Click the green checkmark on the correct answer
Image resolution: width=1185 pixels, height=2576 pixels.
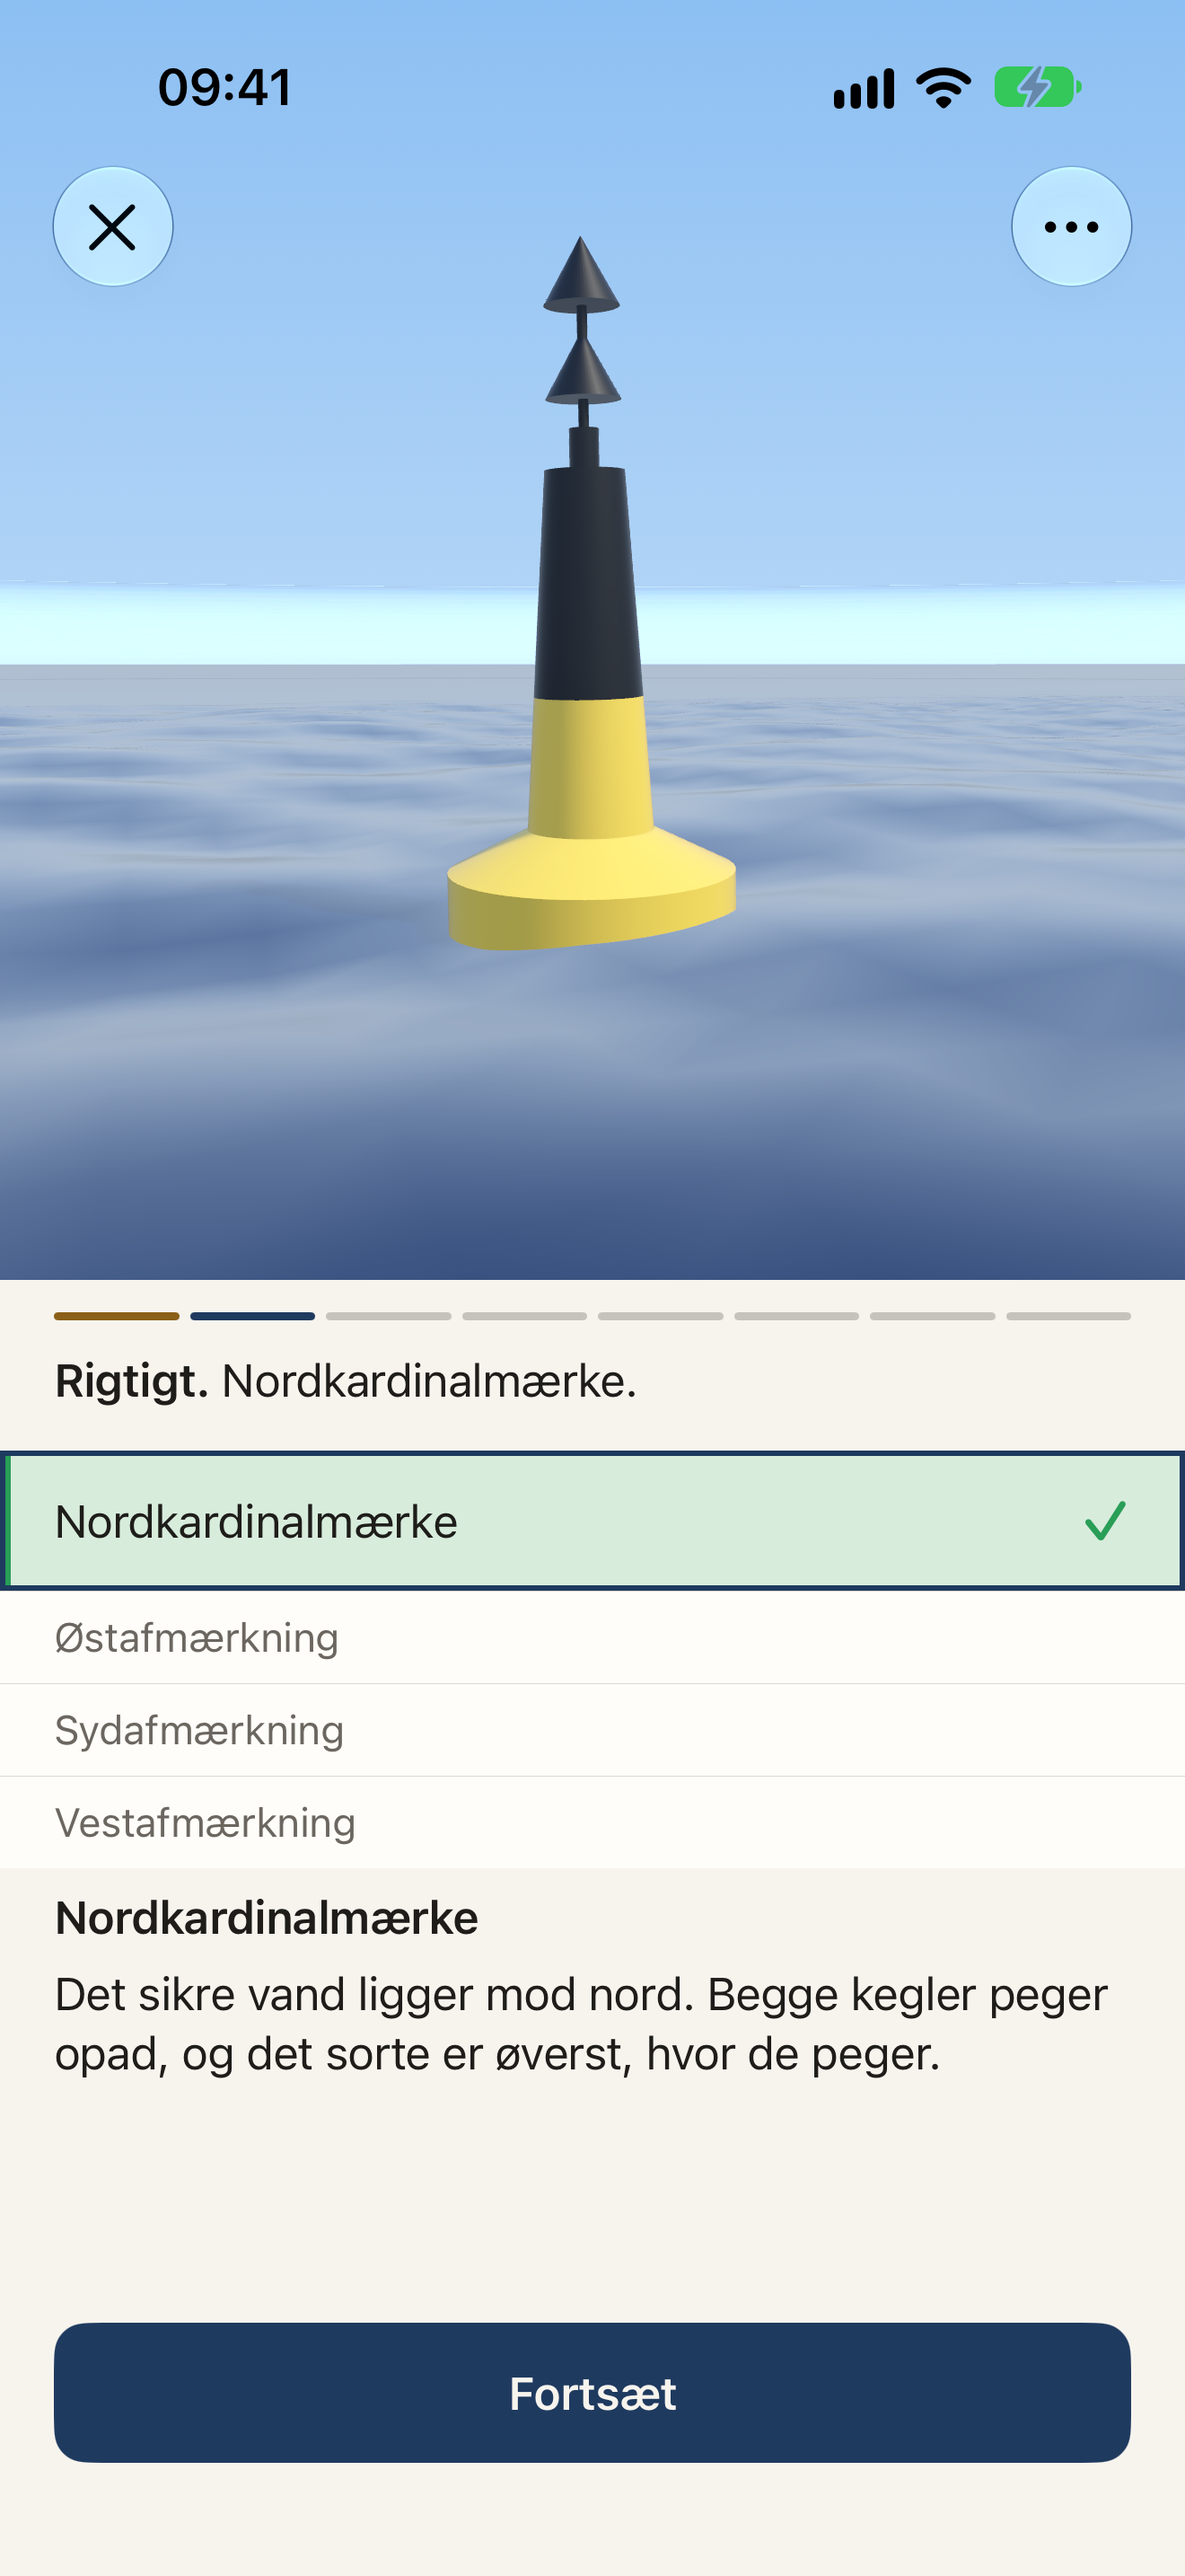click(x=1105, y=1521)
